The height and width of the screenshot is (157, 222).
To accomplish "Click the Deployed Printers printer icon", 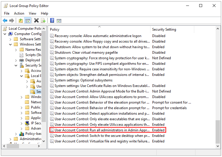I will [22, 60].
